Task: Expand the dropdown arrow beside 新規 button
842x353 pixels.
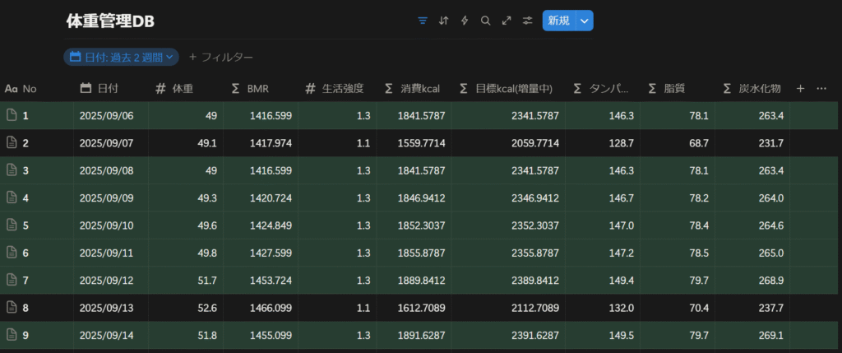Action: pos(584,21)
